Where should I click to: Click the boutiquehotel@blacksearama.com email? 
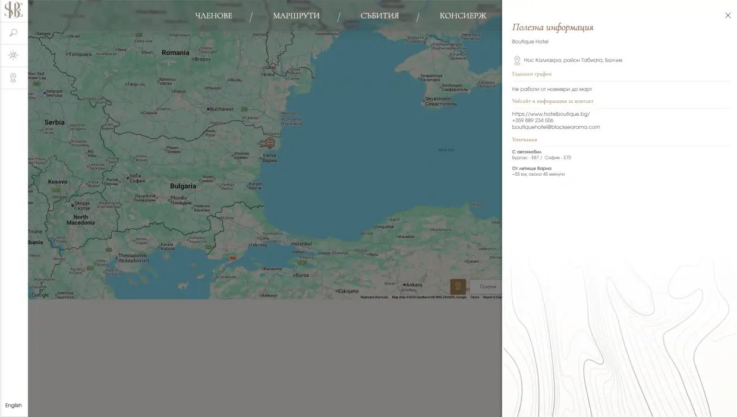click(556, 127)
